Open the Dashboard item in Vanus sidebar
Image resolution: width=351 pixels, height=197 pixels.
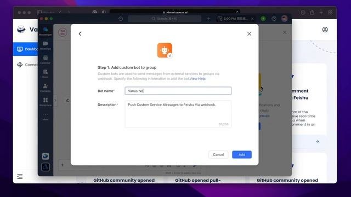point(26,49)
